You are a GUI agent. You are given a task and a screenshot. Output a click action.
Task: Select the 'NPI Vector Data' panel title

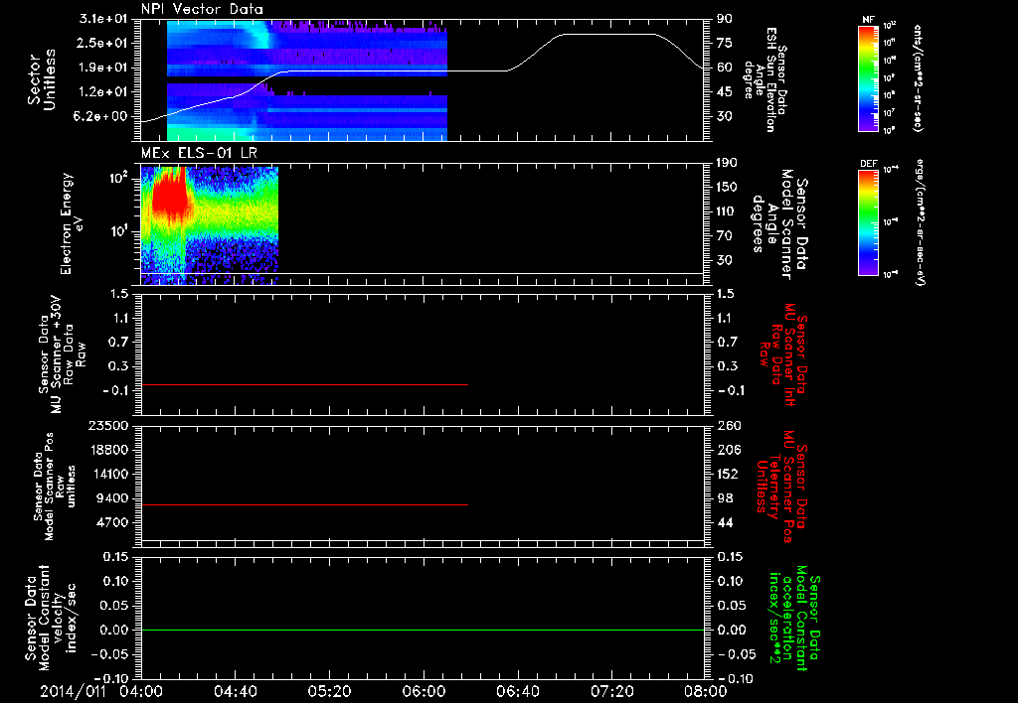tap(202, 9)
